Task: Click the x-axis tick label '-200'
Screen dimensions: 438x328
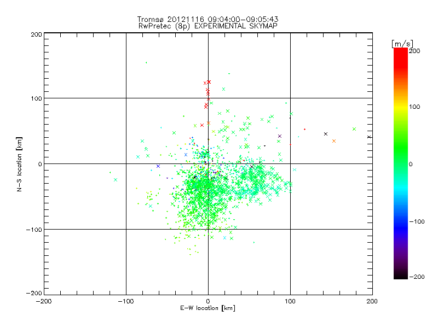Action: 44,301
